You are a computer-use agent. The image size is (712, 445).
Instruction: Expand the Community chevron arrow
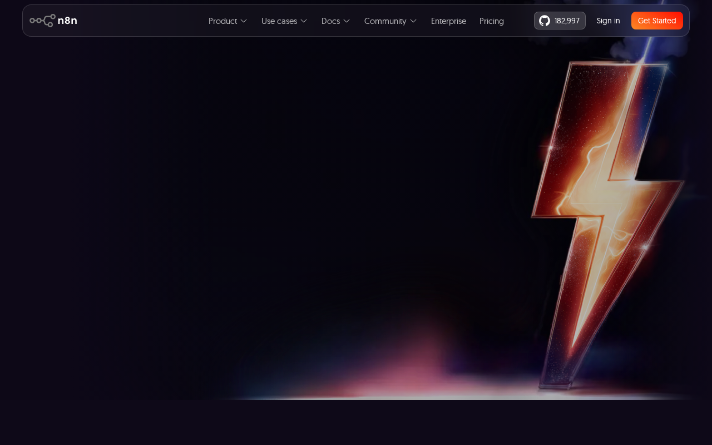click(413, 21)
